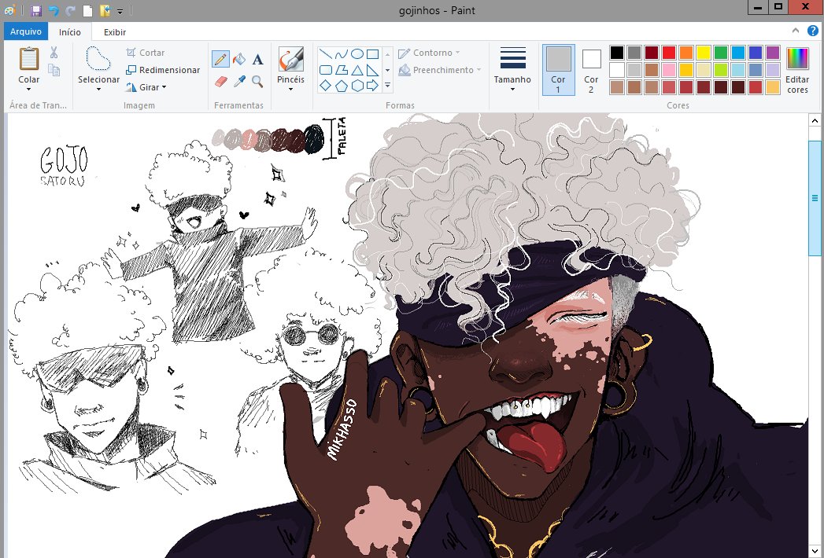Switch to the Início tab

coord(70,32)
